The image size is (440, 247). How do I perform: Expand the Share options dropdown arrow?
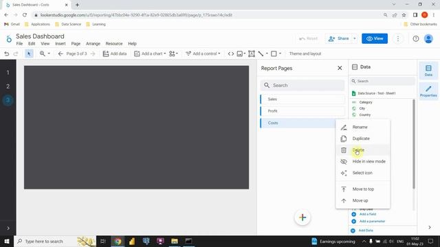[x=355, y=38]
